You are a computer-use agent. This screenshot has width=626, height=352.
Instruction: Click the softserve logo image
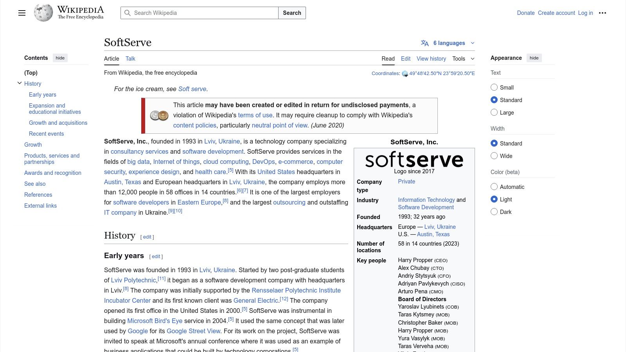pos(414,160)
